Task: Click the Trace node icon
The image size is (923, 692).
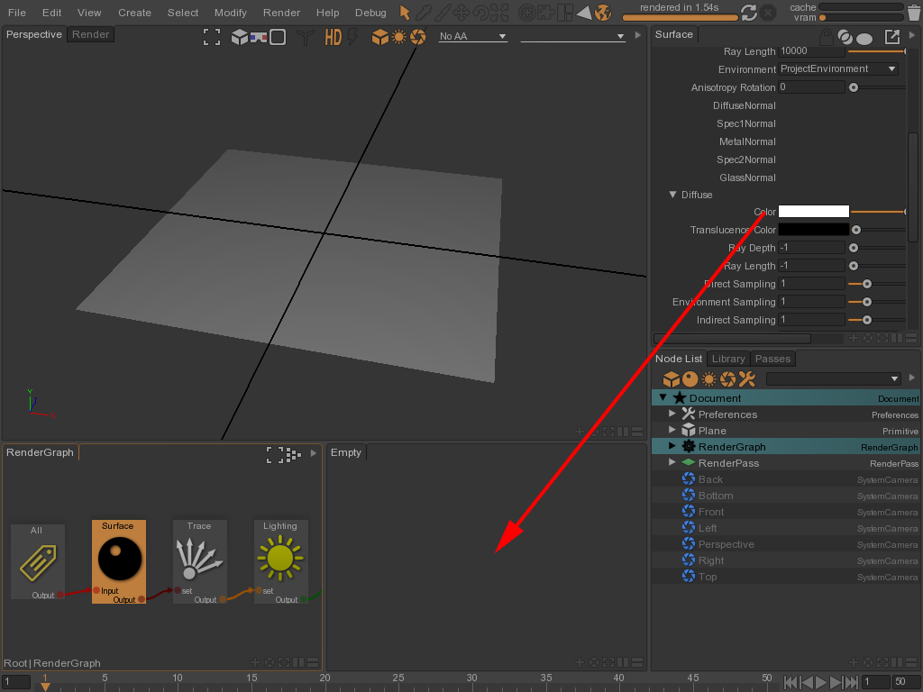Action: [199, 559]
